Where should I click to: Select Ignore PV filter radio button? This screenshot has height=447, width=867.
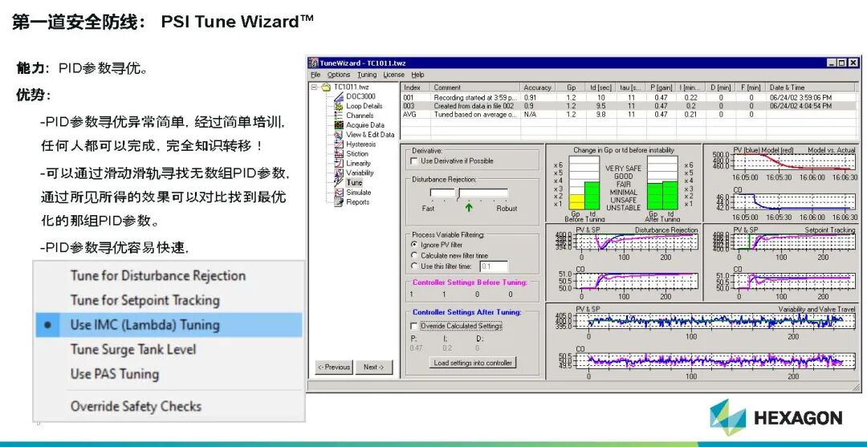[414, 244]
